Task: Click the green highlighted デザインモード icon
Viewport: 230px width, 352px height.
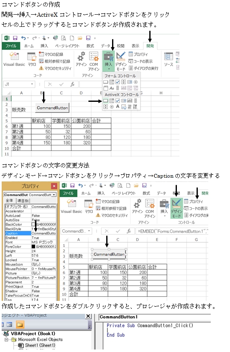Action: click(x=176, y=208)
